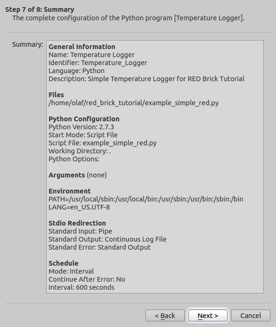Click the example_simple_red.py file path
This screenshot has width=276, height=327.
tap(134, 103)
